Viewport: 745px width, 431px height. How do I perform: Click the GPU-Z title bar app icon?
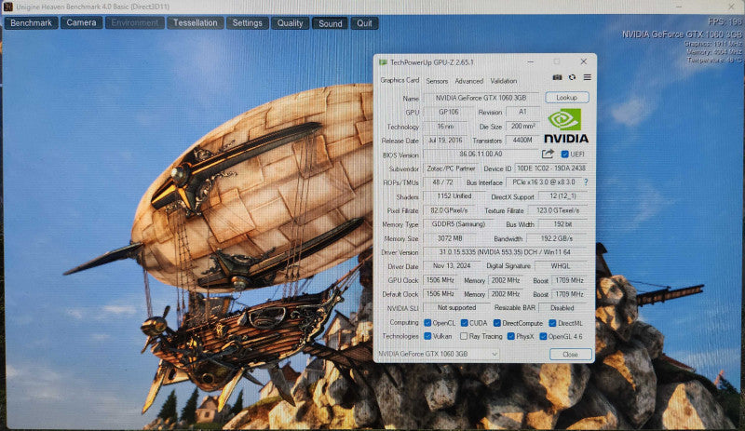[x=383, y=62]
